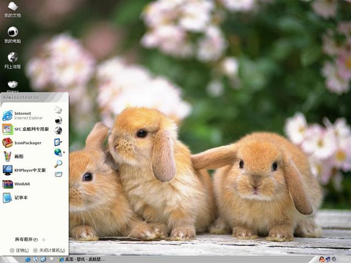Click the Administrator user name header
The width and height of the screenshot is (351, 263).
tap(21, 98)
